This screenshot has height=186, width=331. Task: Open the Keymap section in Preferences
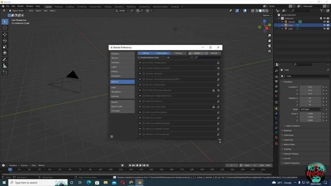[122, 97]
